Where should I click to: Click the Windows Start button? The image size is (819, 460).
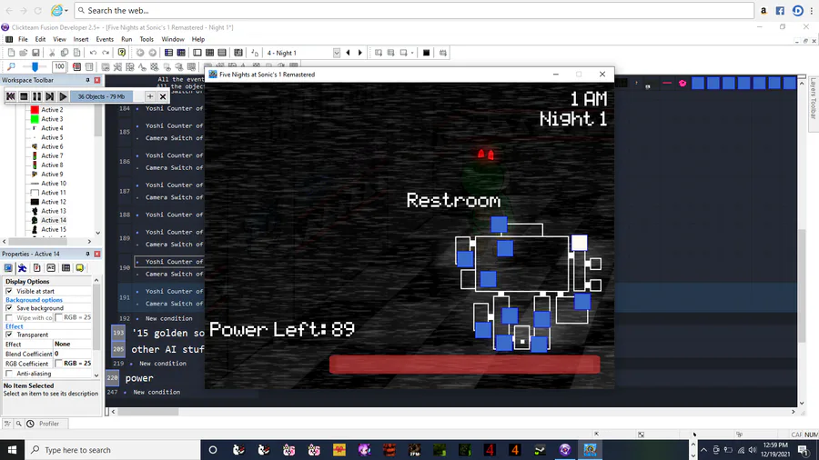(x=12, y=450)
